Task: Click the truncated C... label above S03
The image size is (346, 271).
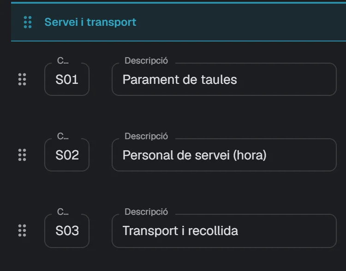Action: [x=63, y=212]
